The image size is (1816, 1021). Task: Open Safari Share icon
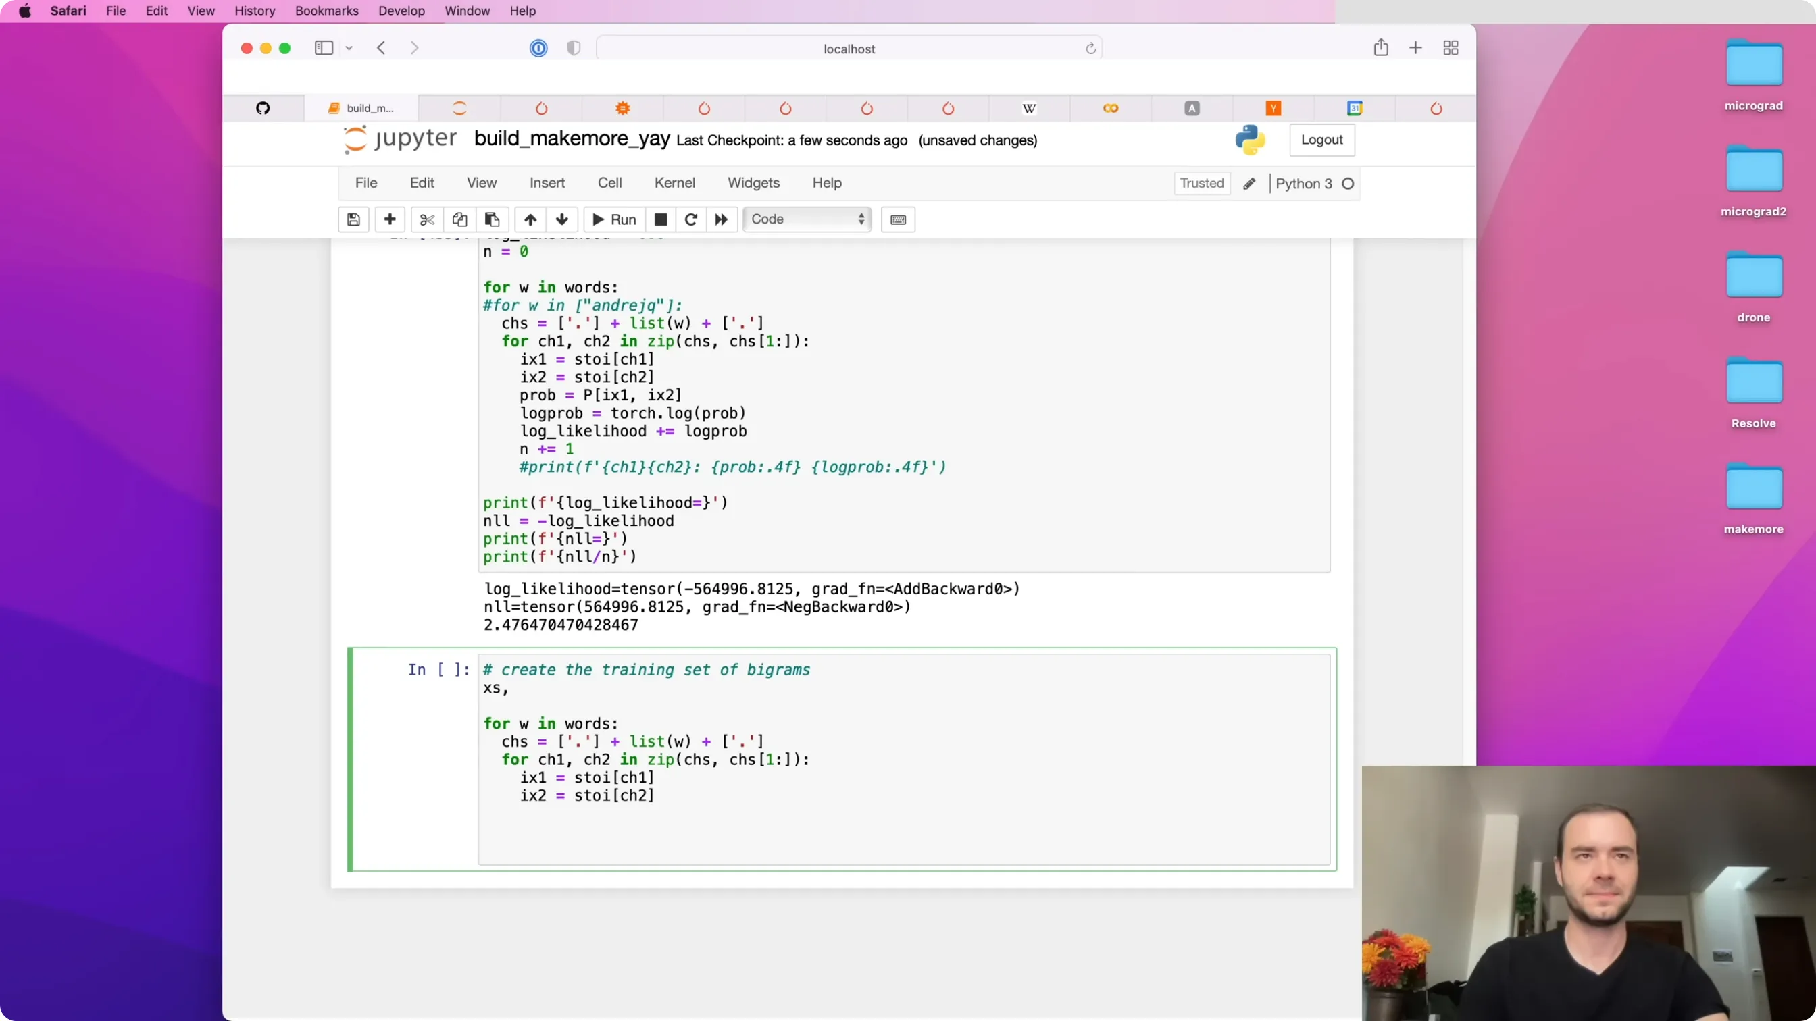point(1381,47)
